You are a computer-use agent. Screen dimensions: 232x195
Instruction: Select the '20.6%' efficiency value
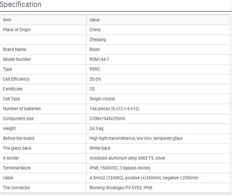pos(95,79)
